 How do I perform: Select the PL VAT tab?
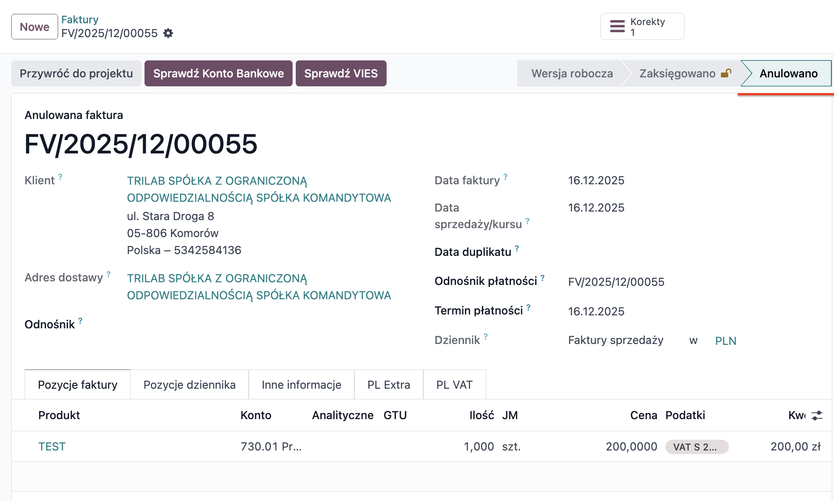tap(454, 385)
